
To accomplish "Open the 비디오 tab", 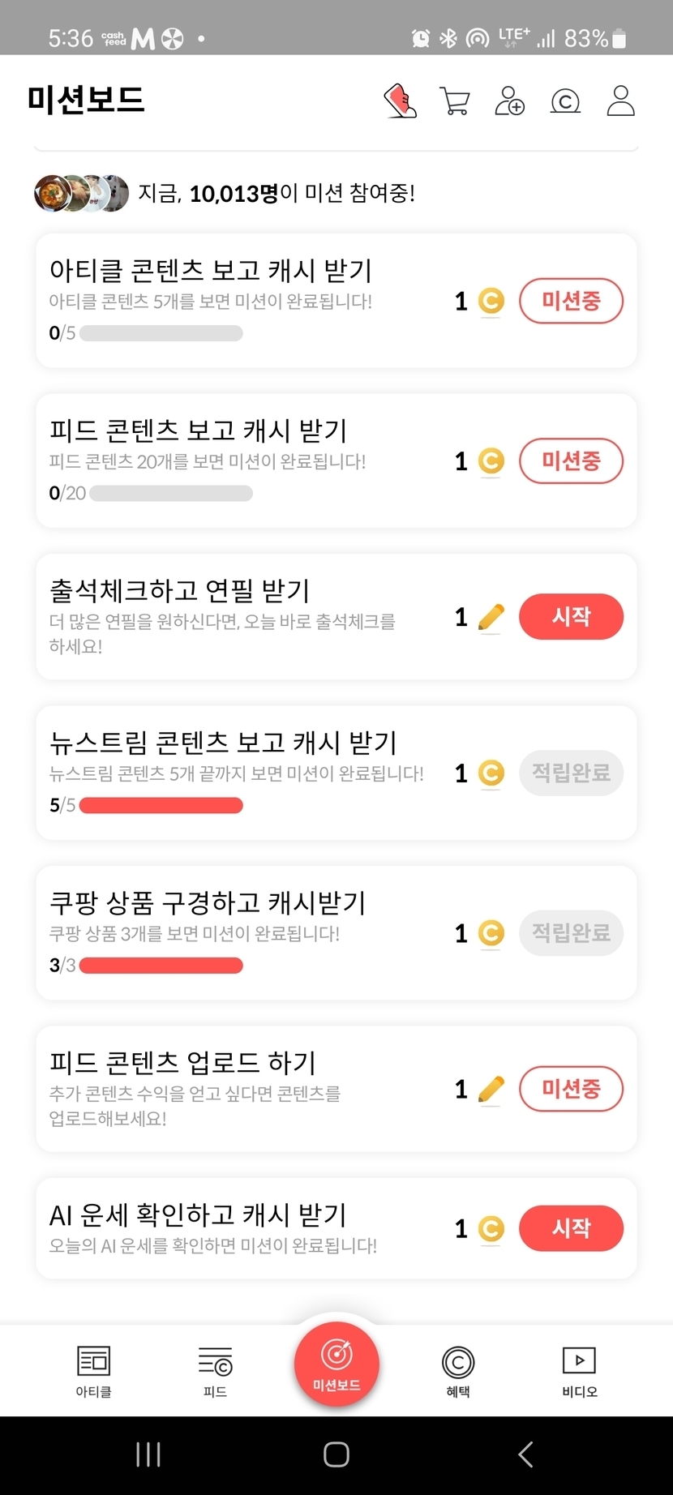I will (x=579, y=1371).
